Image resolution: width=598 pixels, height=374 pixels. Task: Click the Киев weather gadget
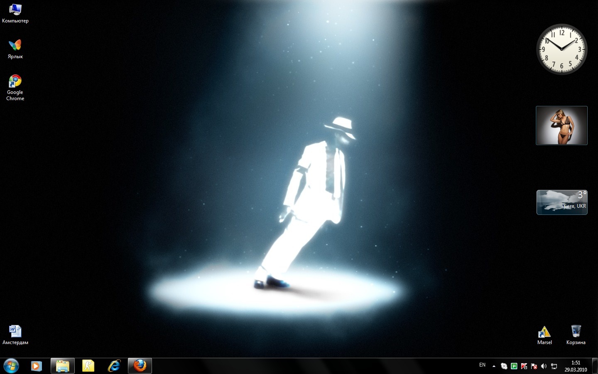tap(561, 202)
